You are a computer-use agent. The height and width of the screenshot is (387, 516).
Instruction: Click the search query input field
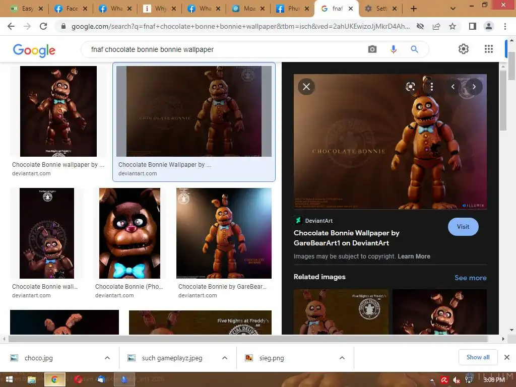click(x=224, y=49)
